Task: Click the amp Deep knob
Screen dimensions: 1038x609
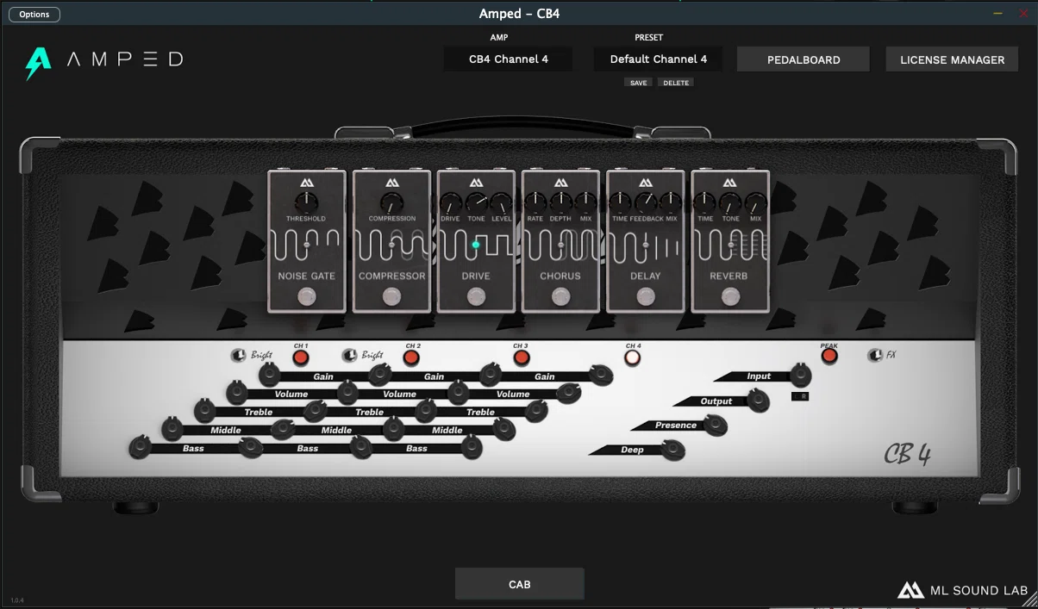Action: (x=672, y=449)
